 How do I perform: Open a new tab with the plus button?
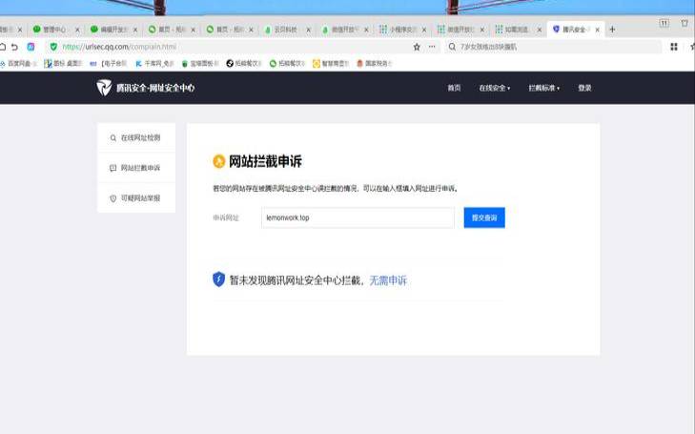point(612,30)
